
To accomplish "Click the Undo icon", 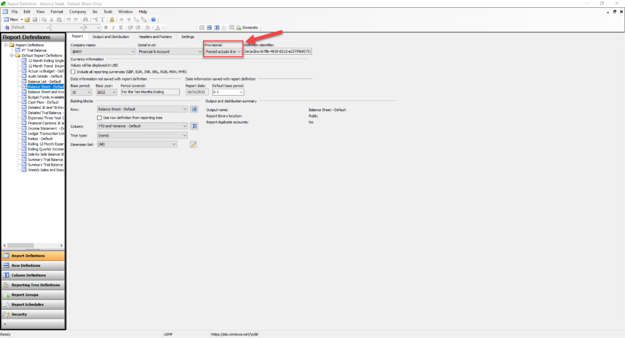I will coord(69,19).
